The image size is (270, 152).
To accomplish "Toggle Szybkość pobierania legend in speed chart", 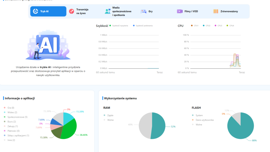I will coord(144,26).
